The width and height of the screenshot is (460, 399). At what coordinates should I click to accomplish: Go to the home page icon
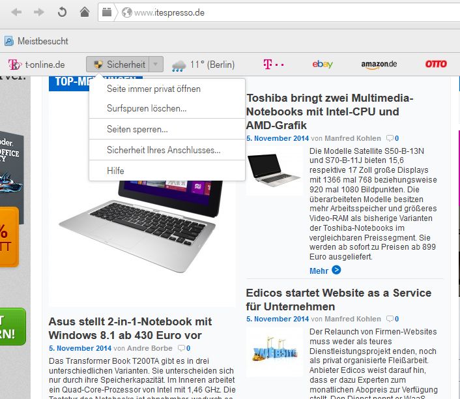pos(85,12)
